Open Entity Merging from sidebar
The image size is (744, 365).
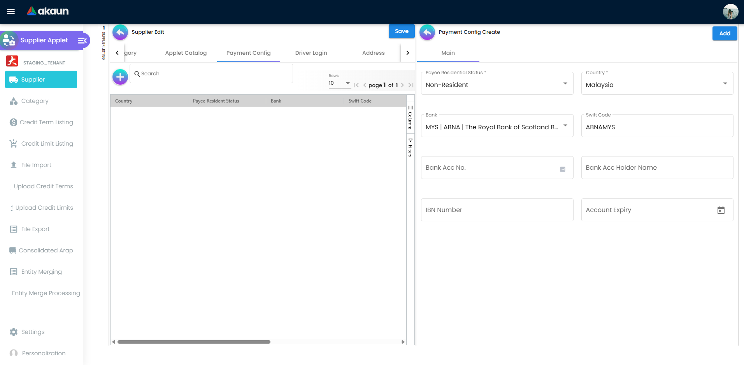click(40, 272)
